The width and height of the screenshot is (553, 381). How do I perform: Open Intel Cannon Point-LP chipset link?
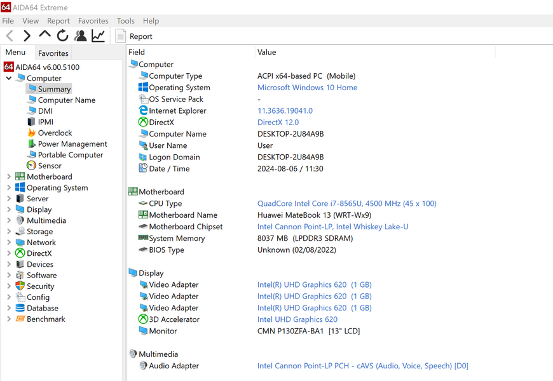(332, 227)
